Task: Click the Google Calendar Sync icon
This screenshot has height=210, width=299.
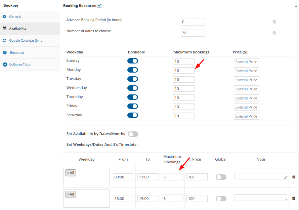Action: click(x=5, y=40)
